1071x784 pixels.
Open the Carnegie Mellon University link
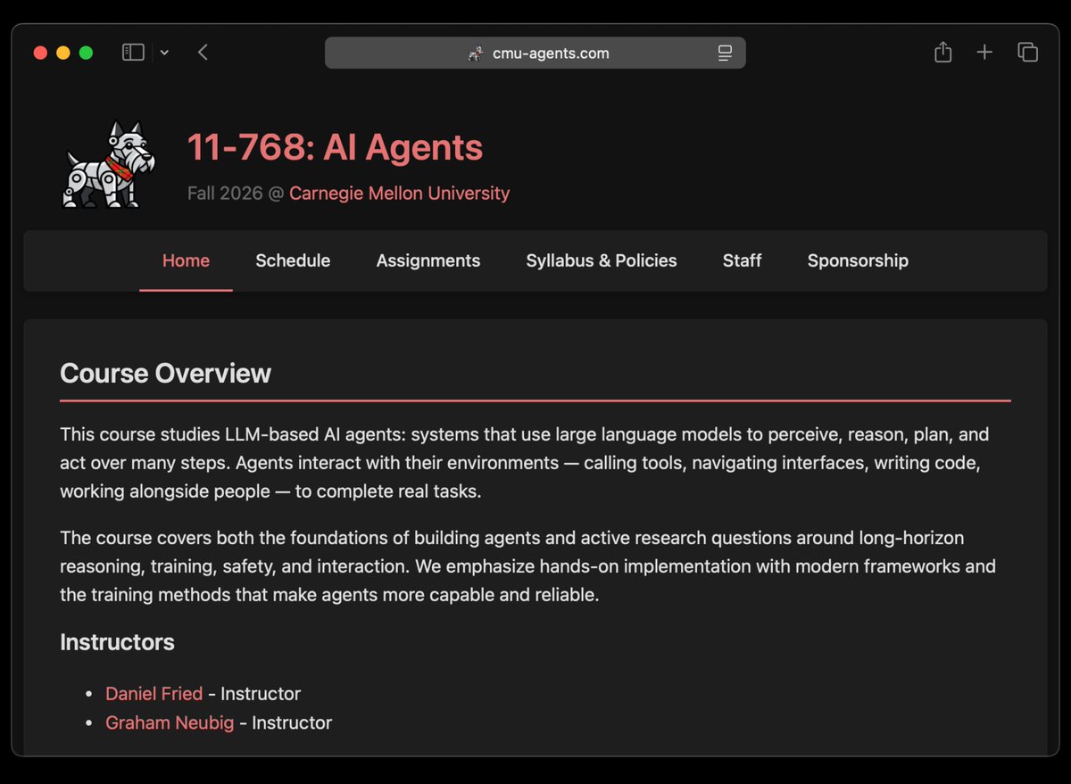tap(399, 193)
